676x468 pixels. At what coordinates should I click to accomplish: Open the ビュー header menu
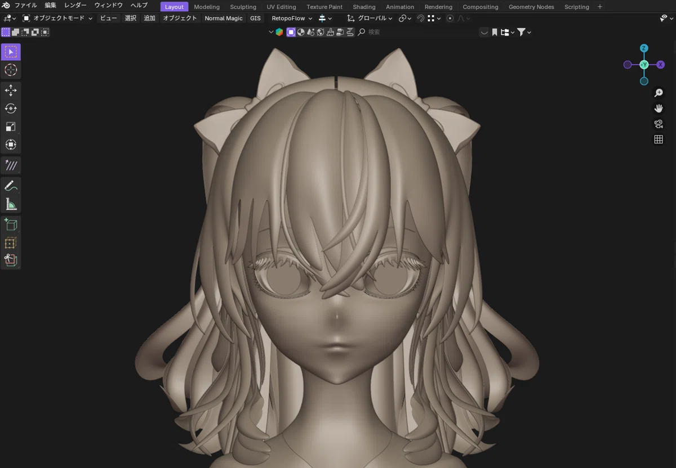[109, 19]
